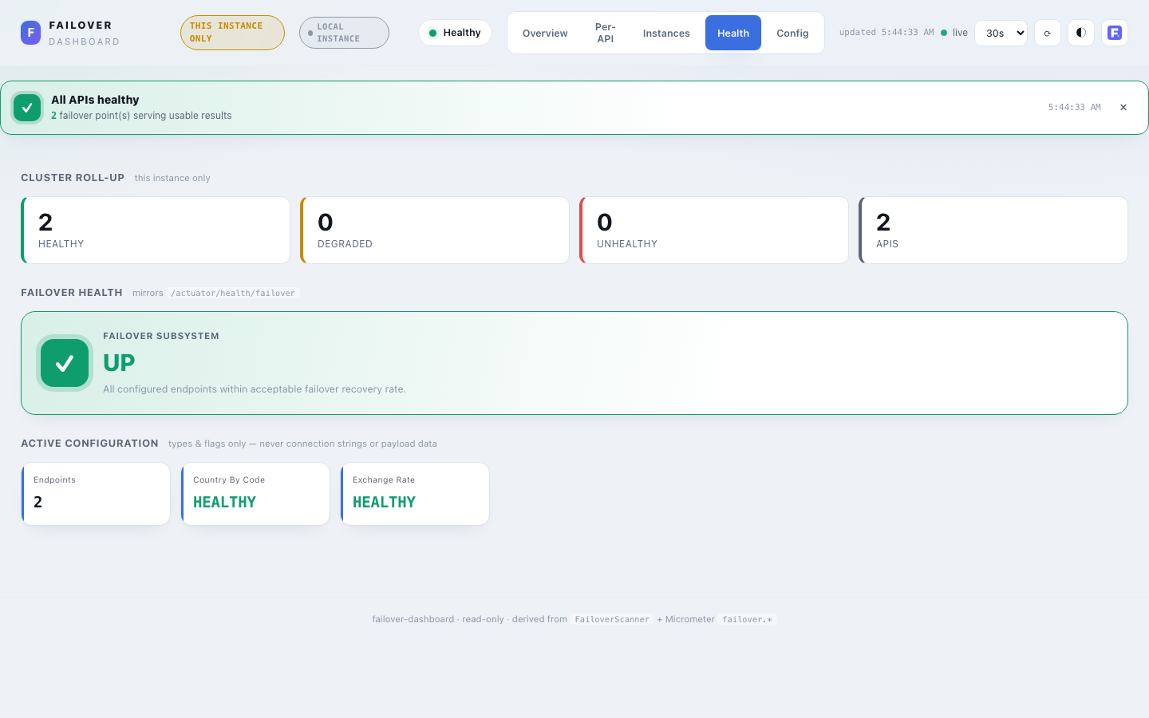1149x718 pixels.
Task: Click the Endpoints configuration card
Action: [96, 494]
